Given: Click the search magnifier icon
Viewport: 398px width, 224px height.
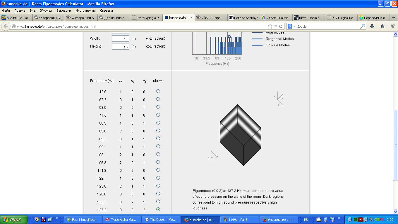Looking at the screenshot, I should pyautogui.click(x=362, y=26).
